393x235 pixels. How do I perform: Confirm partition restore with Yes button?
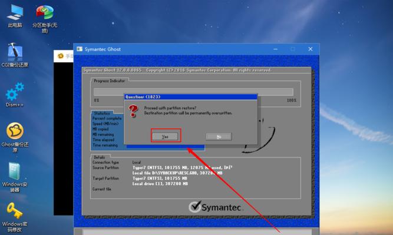point(165,136)
